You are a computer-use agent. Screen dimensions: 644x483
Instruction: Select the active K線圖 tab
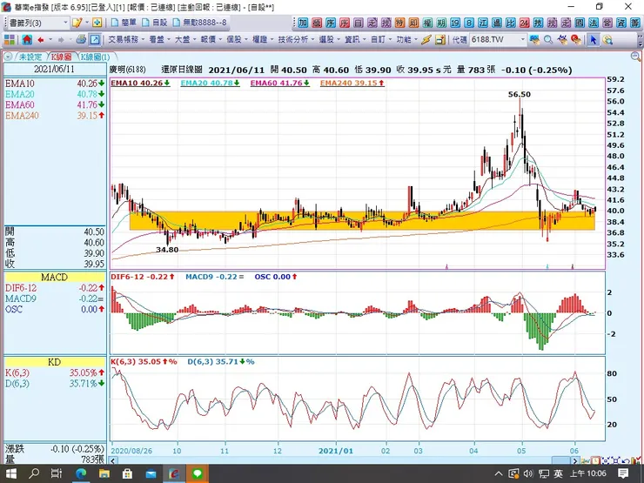61,57
